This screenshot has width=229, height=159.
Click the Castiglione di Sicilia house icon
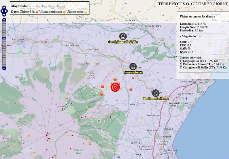point(123,36)
